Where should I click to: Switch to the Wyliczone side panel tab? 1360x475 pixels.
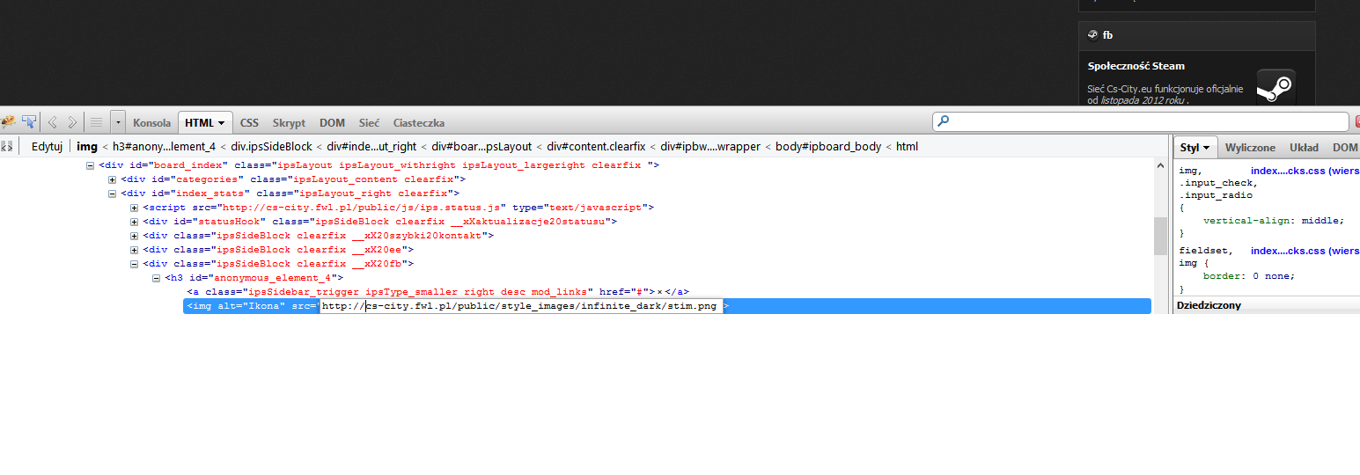click(x=1250, y=148)
